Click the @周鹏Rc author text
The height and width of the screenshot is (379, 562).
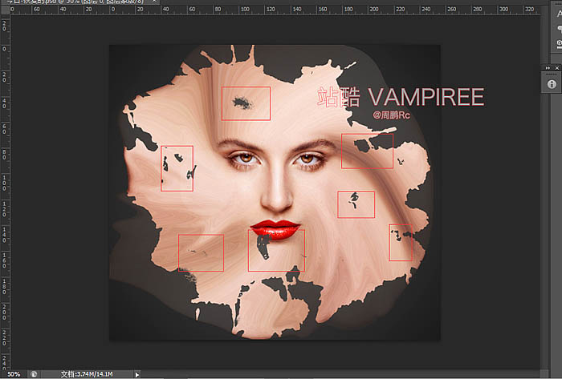(x=392, y=115)
